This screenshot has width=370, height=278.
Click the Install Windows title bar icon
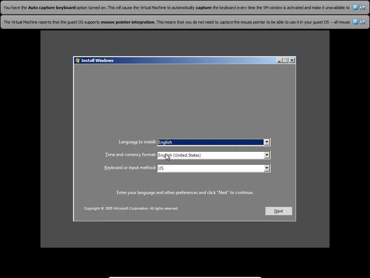pyautogui.click(x=77, y=60)
